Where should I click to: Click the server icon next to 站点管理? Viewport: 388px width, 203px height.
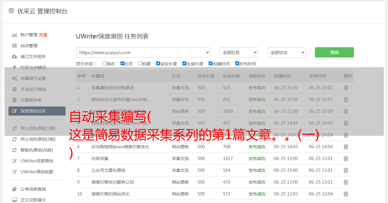(14, 46)
